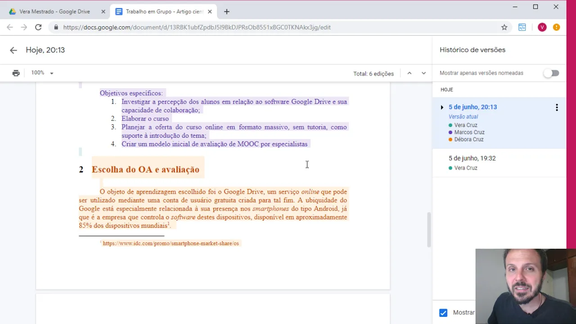Expand the 5 de junho, 20:13 version

(x=442, y=107)
